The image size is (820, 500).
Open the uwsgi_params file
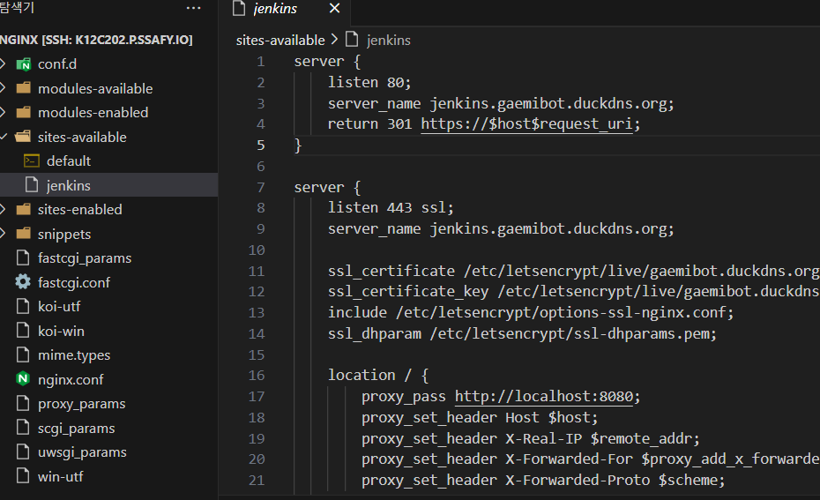pyautogui.click(x=82, y=451)
